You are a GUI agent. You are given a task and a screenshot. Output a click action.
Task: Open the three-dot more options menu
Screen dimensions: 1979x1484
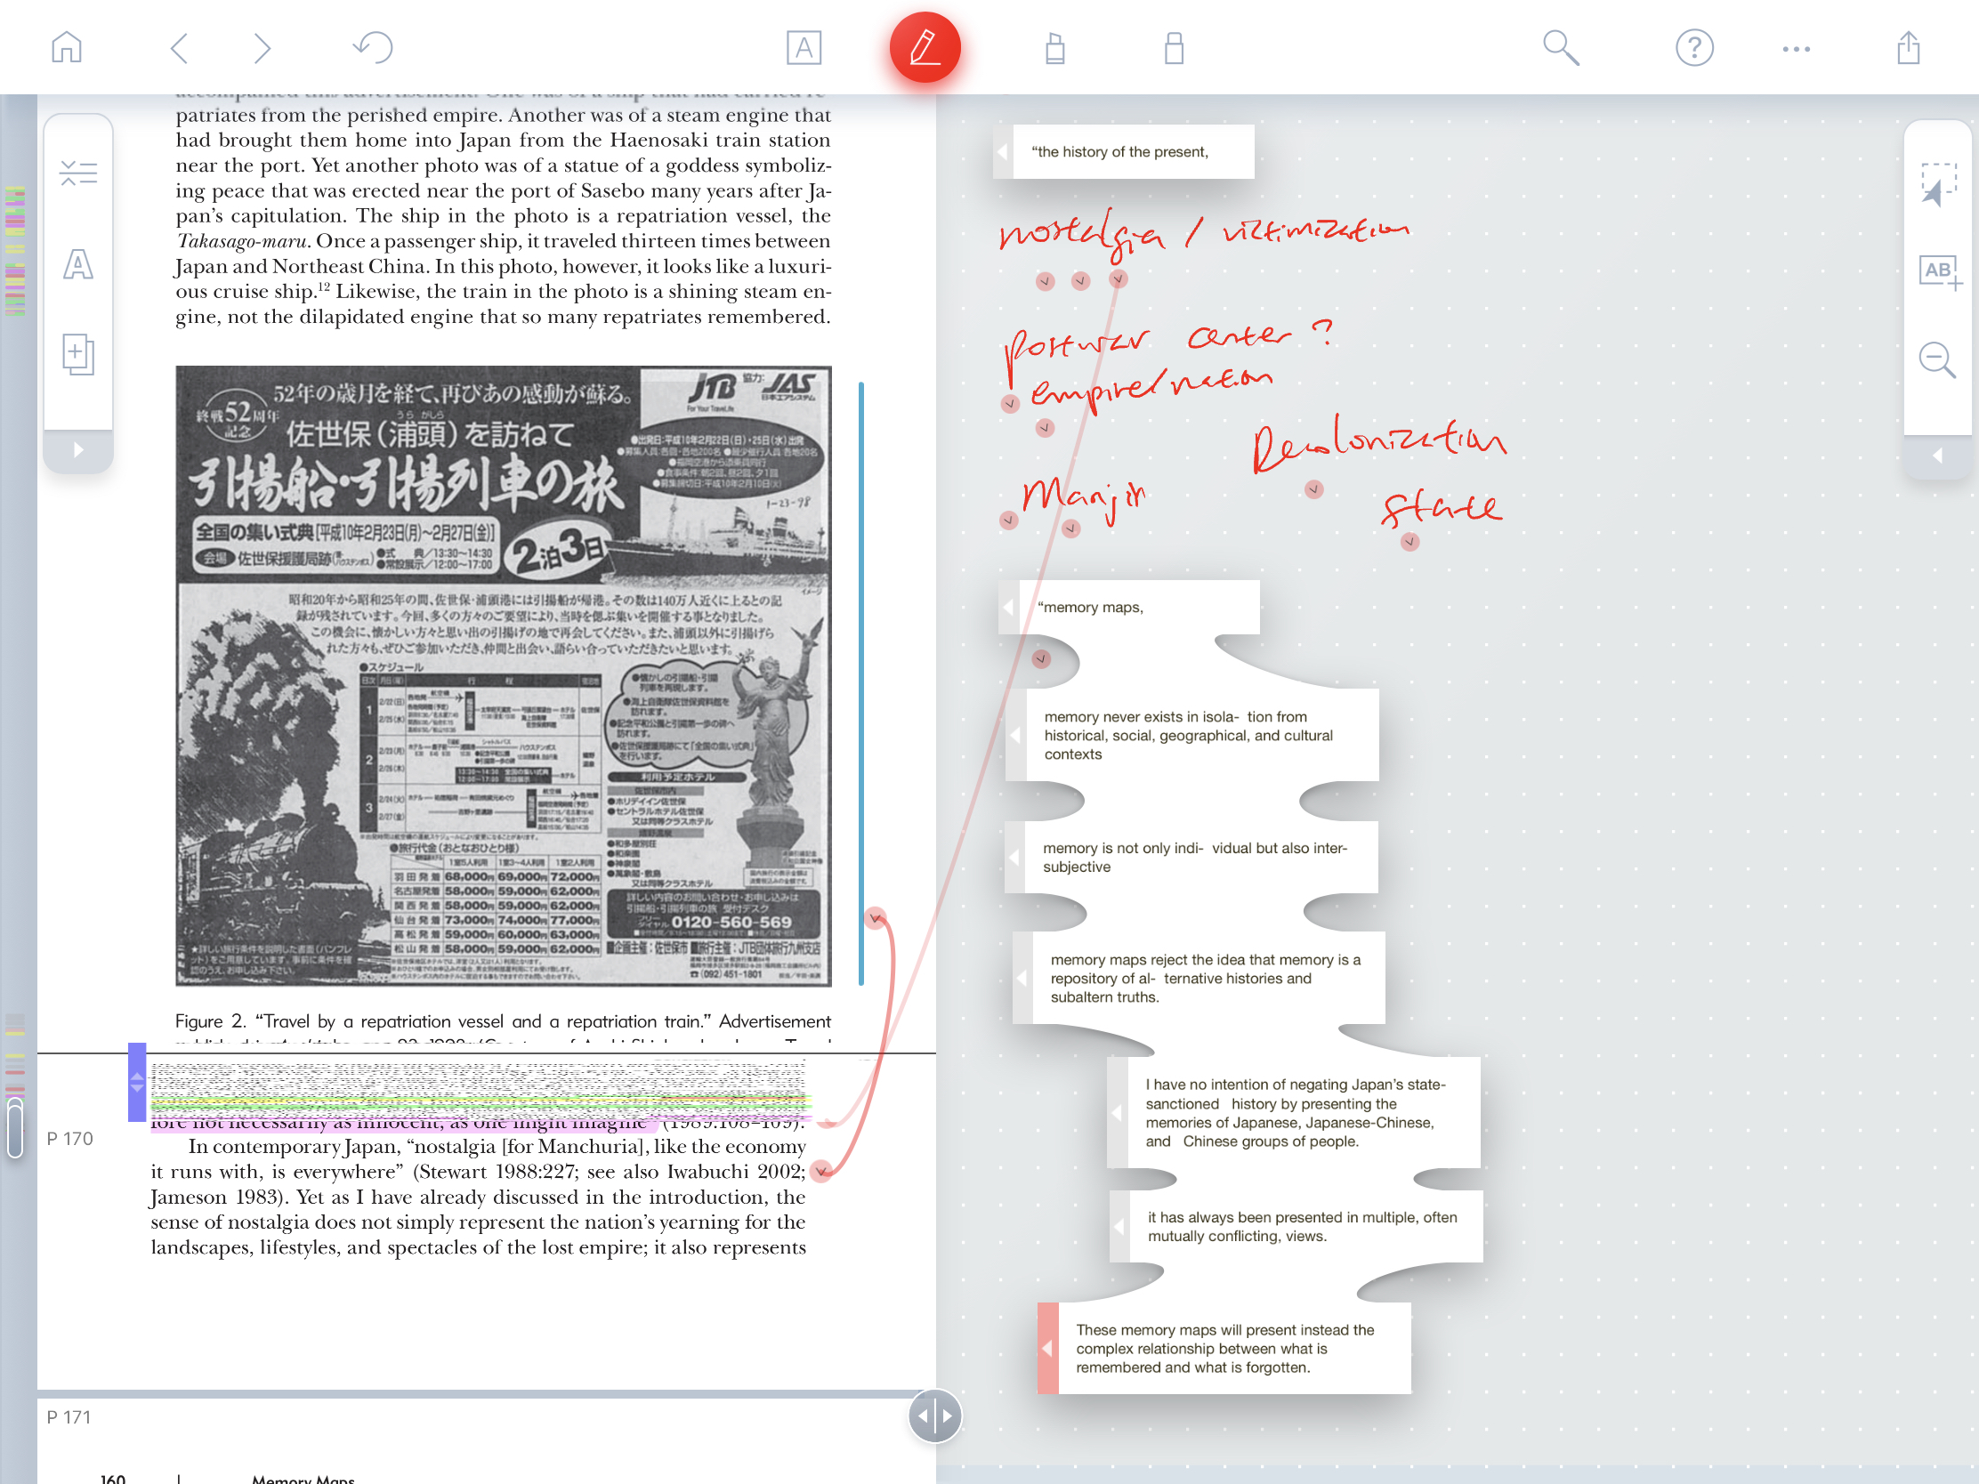[x=1796, y=49]
